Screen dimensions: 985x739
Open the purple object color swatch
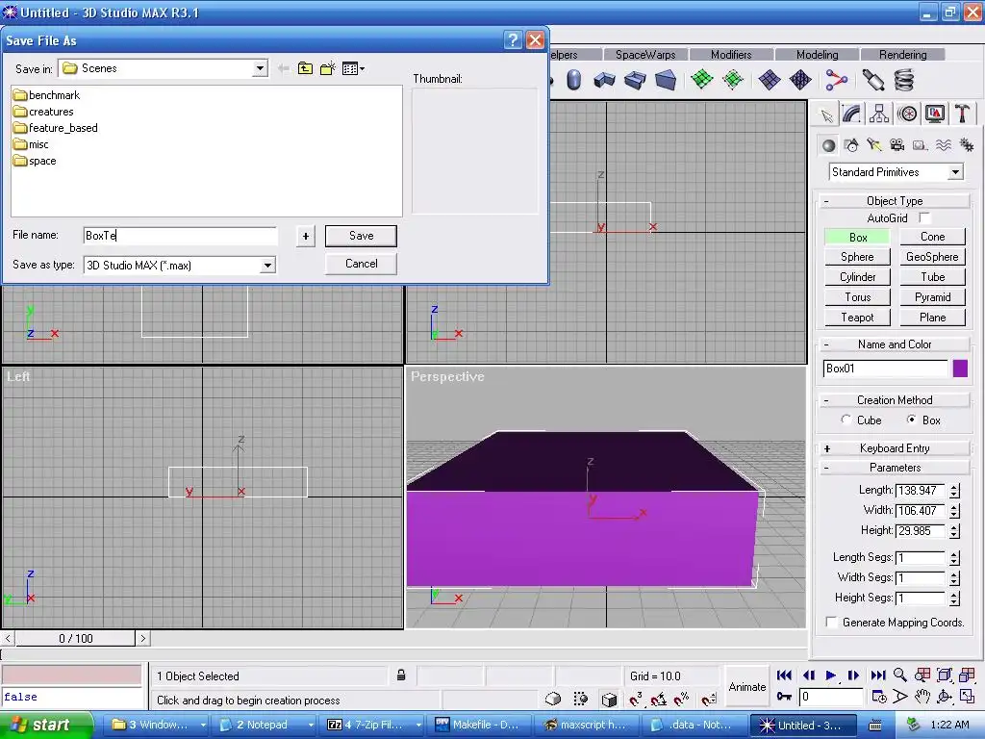click(x=960, y=369)
